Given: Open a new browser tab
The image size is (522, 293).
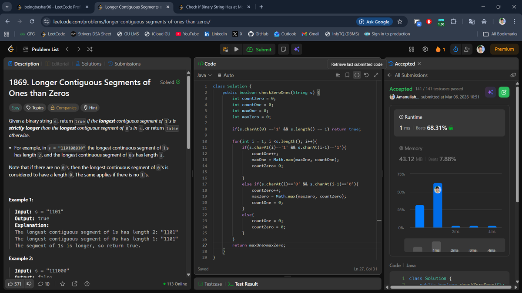Looking at the screenshot, I should pos(261,7).
